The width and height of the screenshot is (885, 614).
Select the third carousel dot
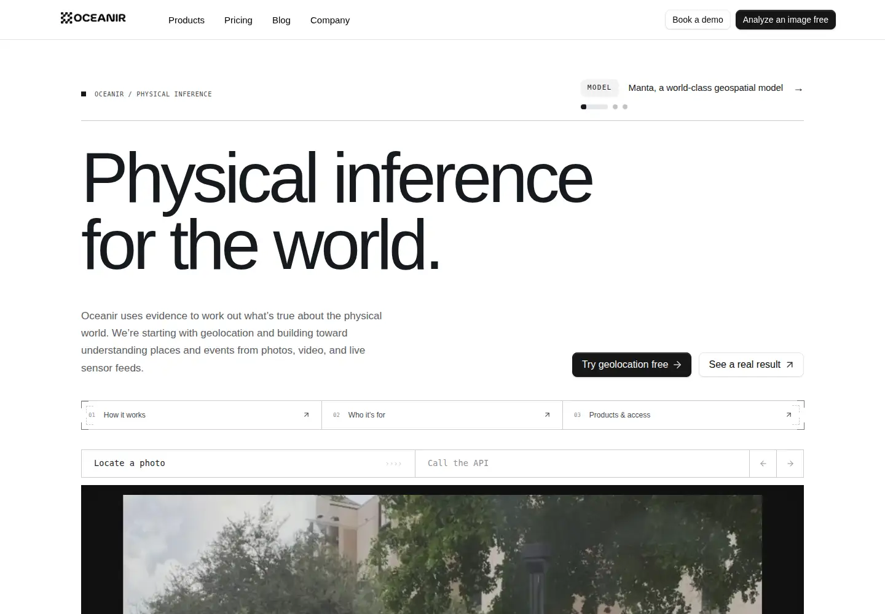[x=625, y=107]
